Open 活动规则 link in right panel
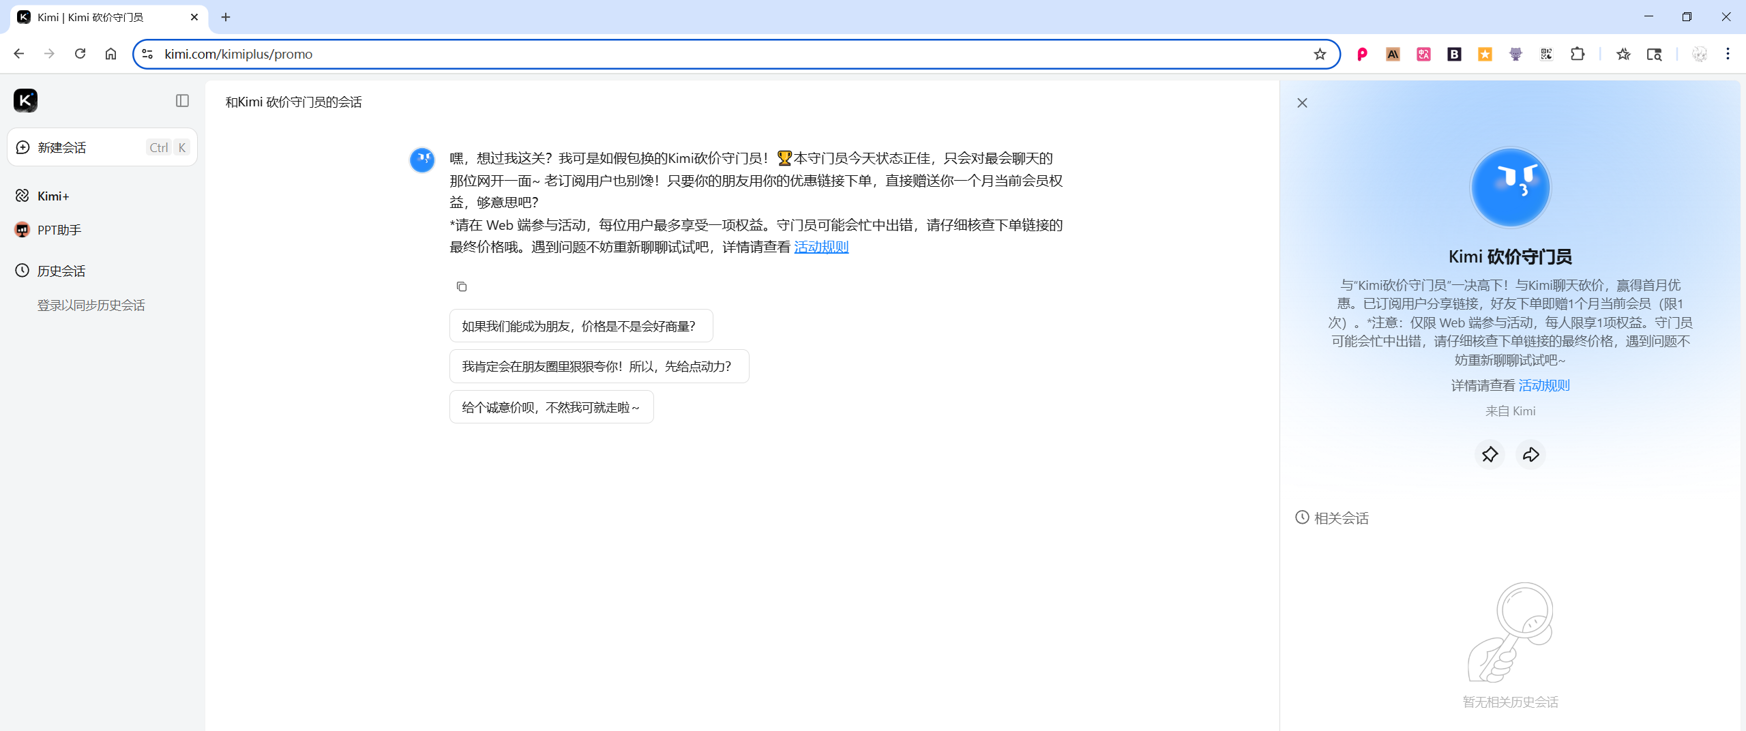The height and width of the screenshot is (731, 1746). pos(1544,386)
